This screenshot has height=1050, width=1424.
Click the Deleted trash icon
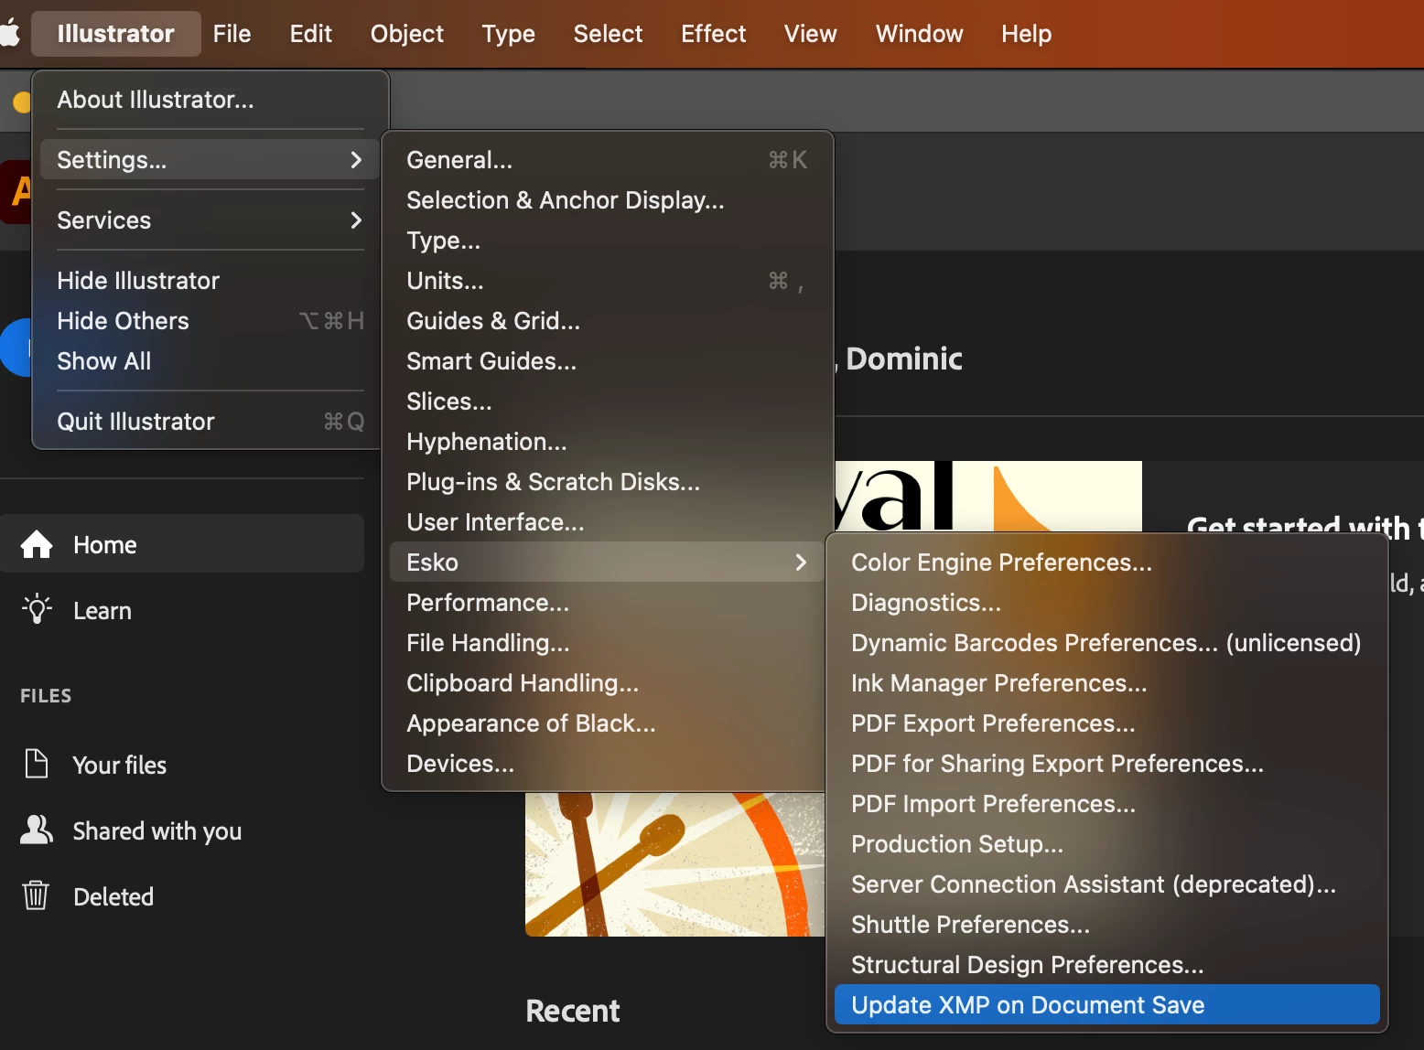[x=36, y=895]
